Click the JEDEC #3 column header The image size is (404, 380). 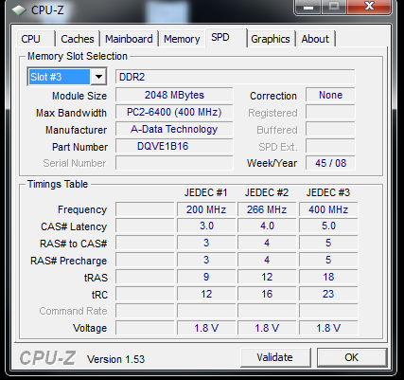coord(328,192)
